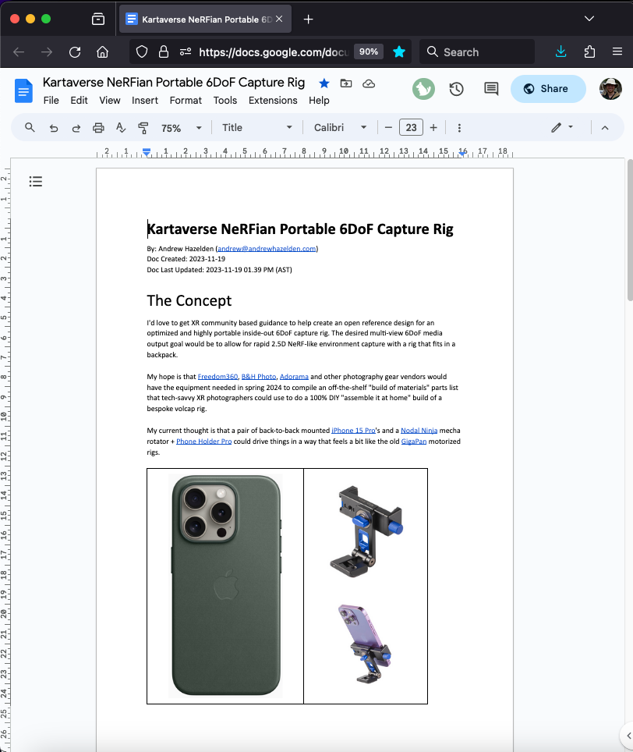Open the View menu
Viewport: 633px width, 752px height.
click(x=110, y=100)
